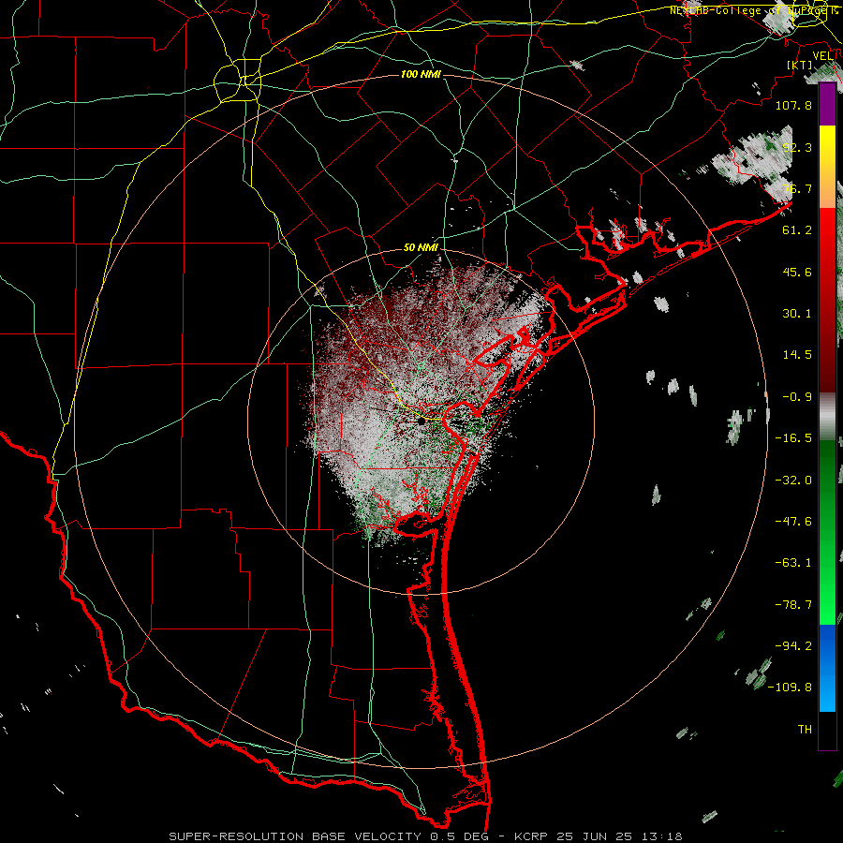Click the 100 NMI range ring label
843x843 pixels.
(421, 74)
